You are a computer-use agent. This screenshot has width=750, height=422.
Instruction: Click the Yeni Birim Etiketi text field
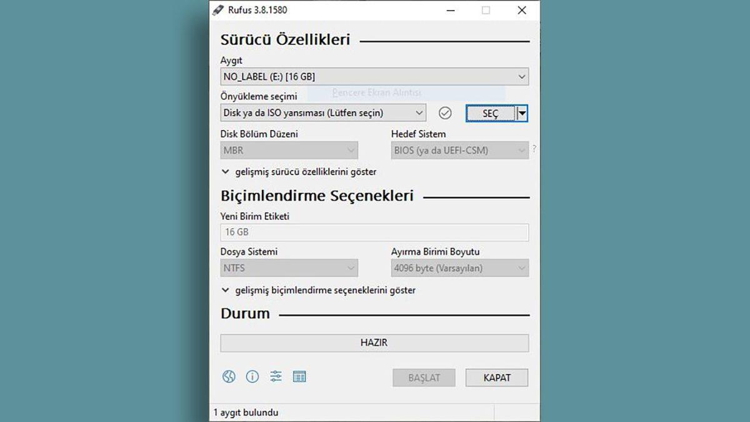click(374, 232)
